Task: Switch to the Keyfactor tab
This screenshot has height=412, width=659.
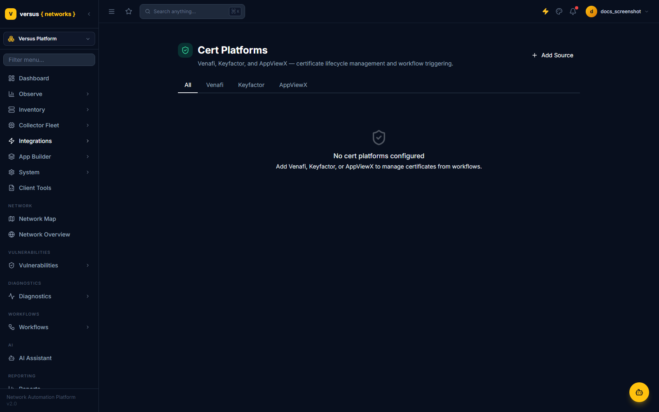Action: [251, 85]
